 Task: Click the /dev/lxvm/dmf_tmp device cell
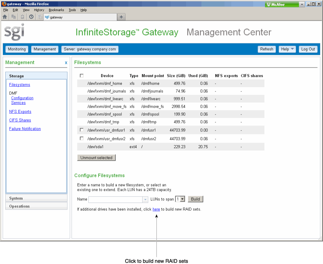[103, 122]
